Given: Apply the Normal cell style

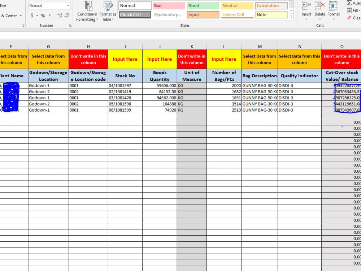Looking at the screenshot, I should (135, 5).
